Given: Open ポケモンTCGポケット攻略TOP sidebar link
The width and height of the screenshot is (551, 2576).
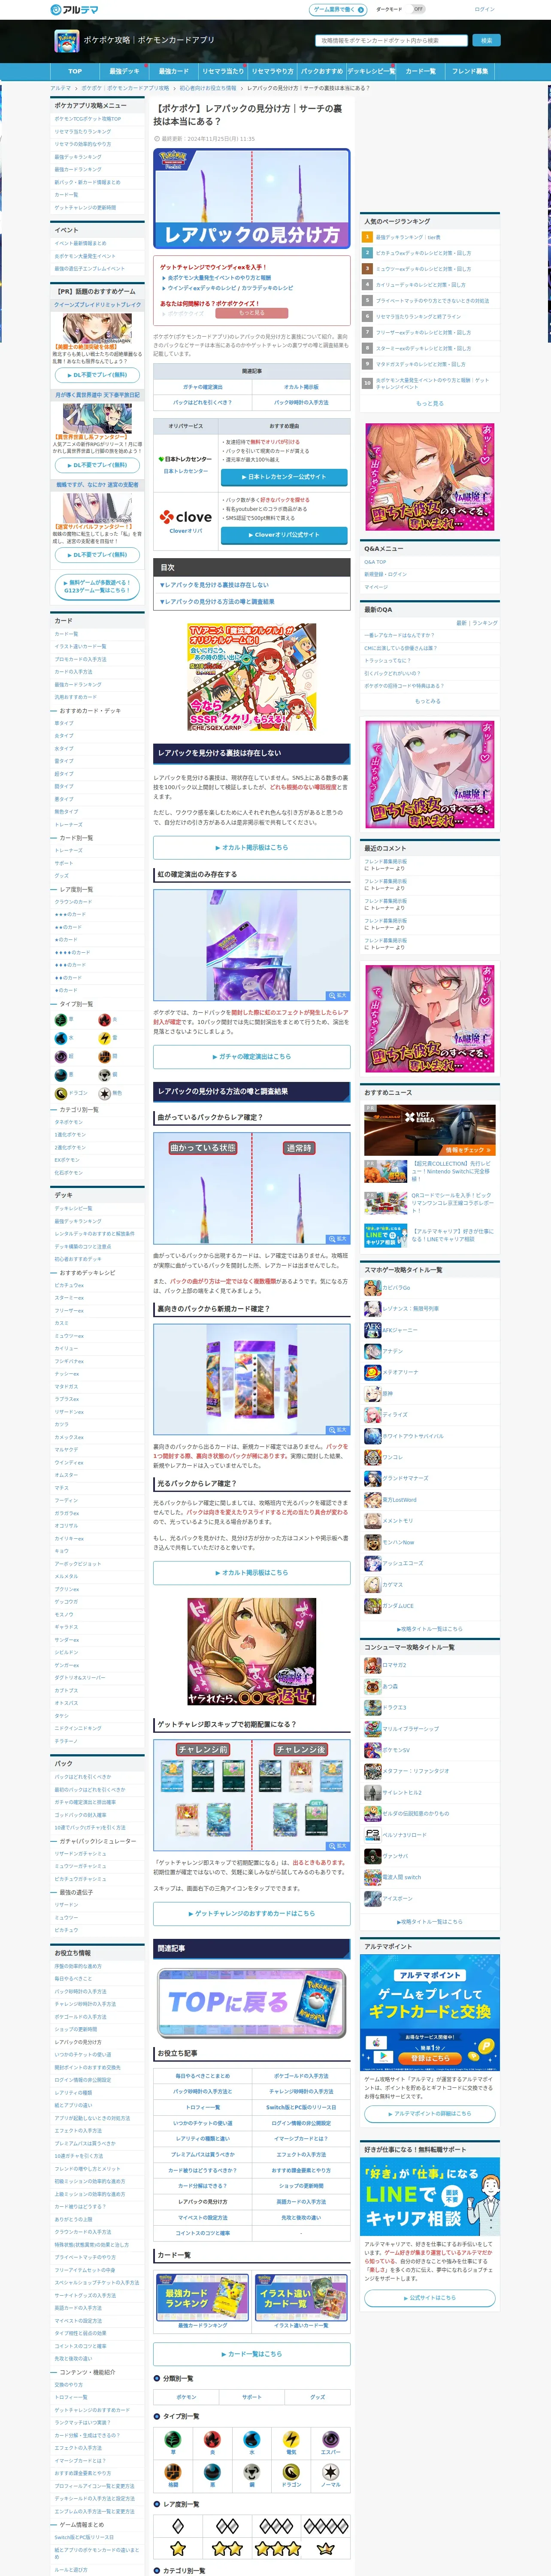Looking at the screenshot, I should [88, 119].
